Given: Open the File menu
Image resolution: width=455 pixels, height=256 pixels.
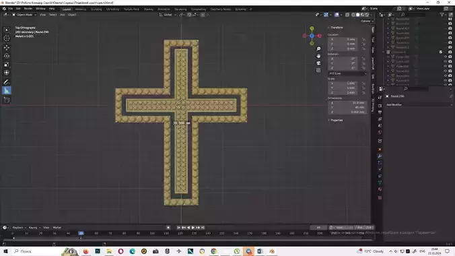Looking at the screenshot, I should click(x=11, y=9).
